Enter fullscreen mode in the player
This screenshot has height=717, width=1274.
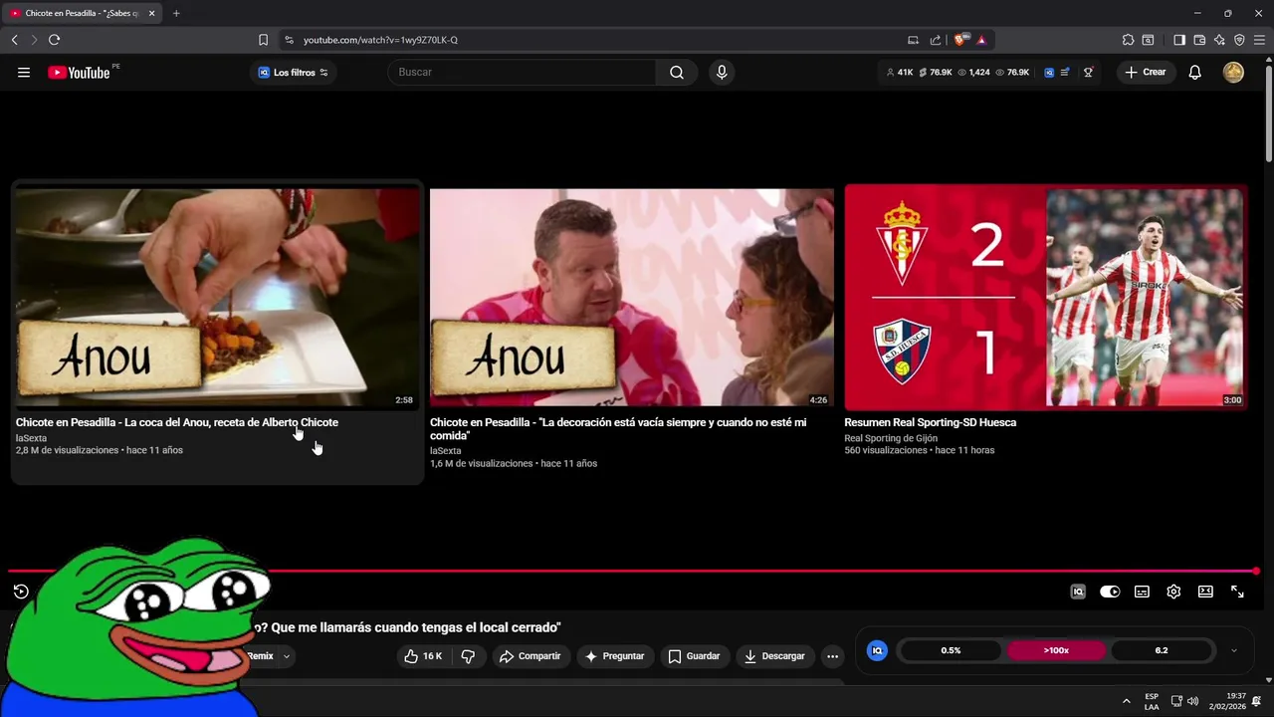(x=1237, y=592)
